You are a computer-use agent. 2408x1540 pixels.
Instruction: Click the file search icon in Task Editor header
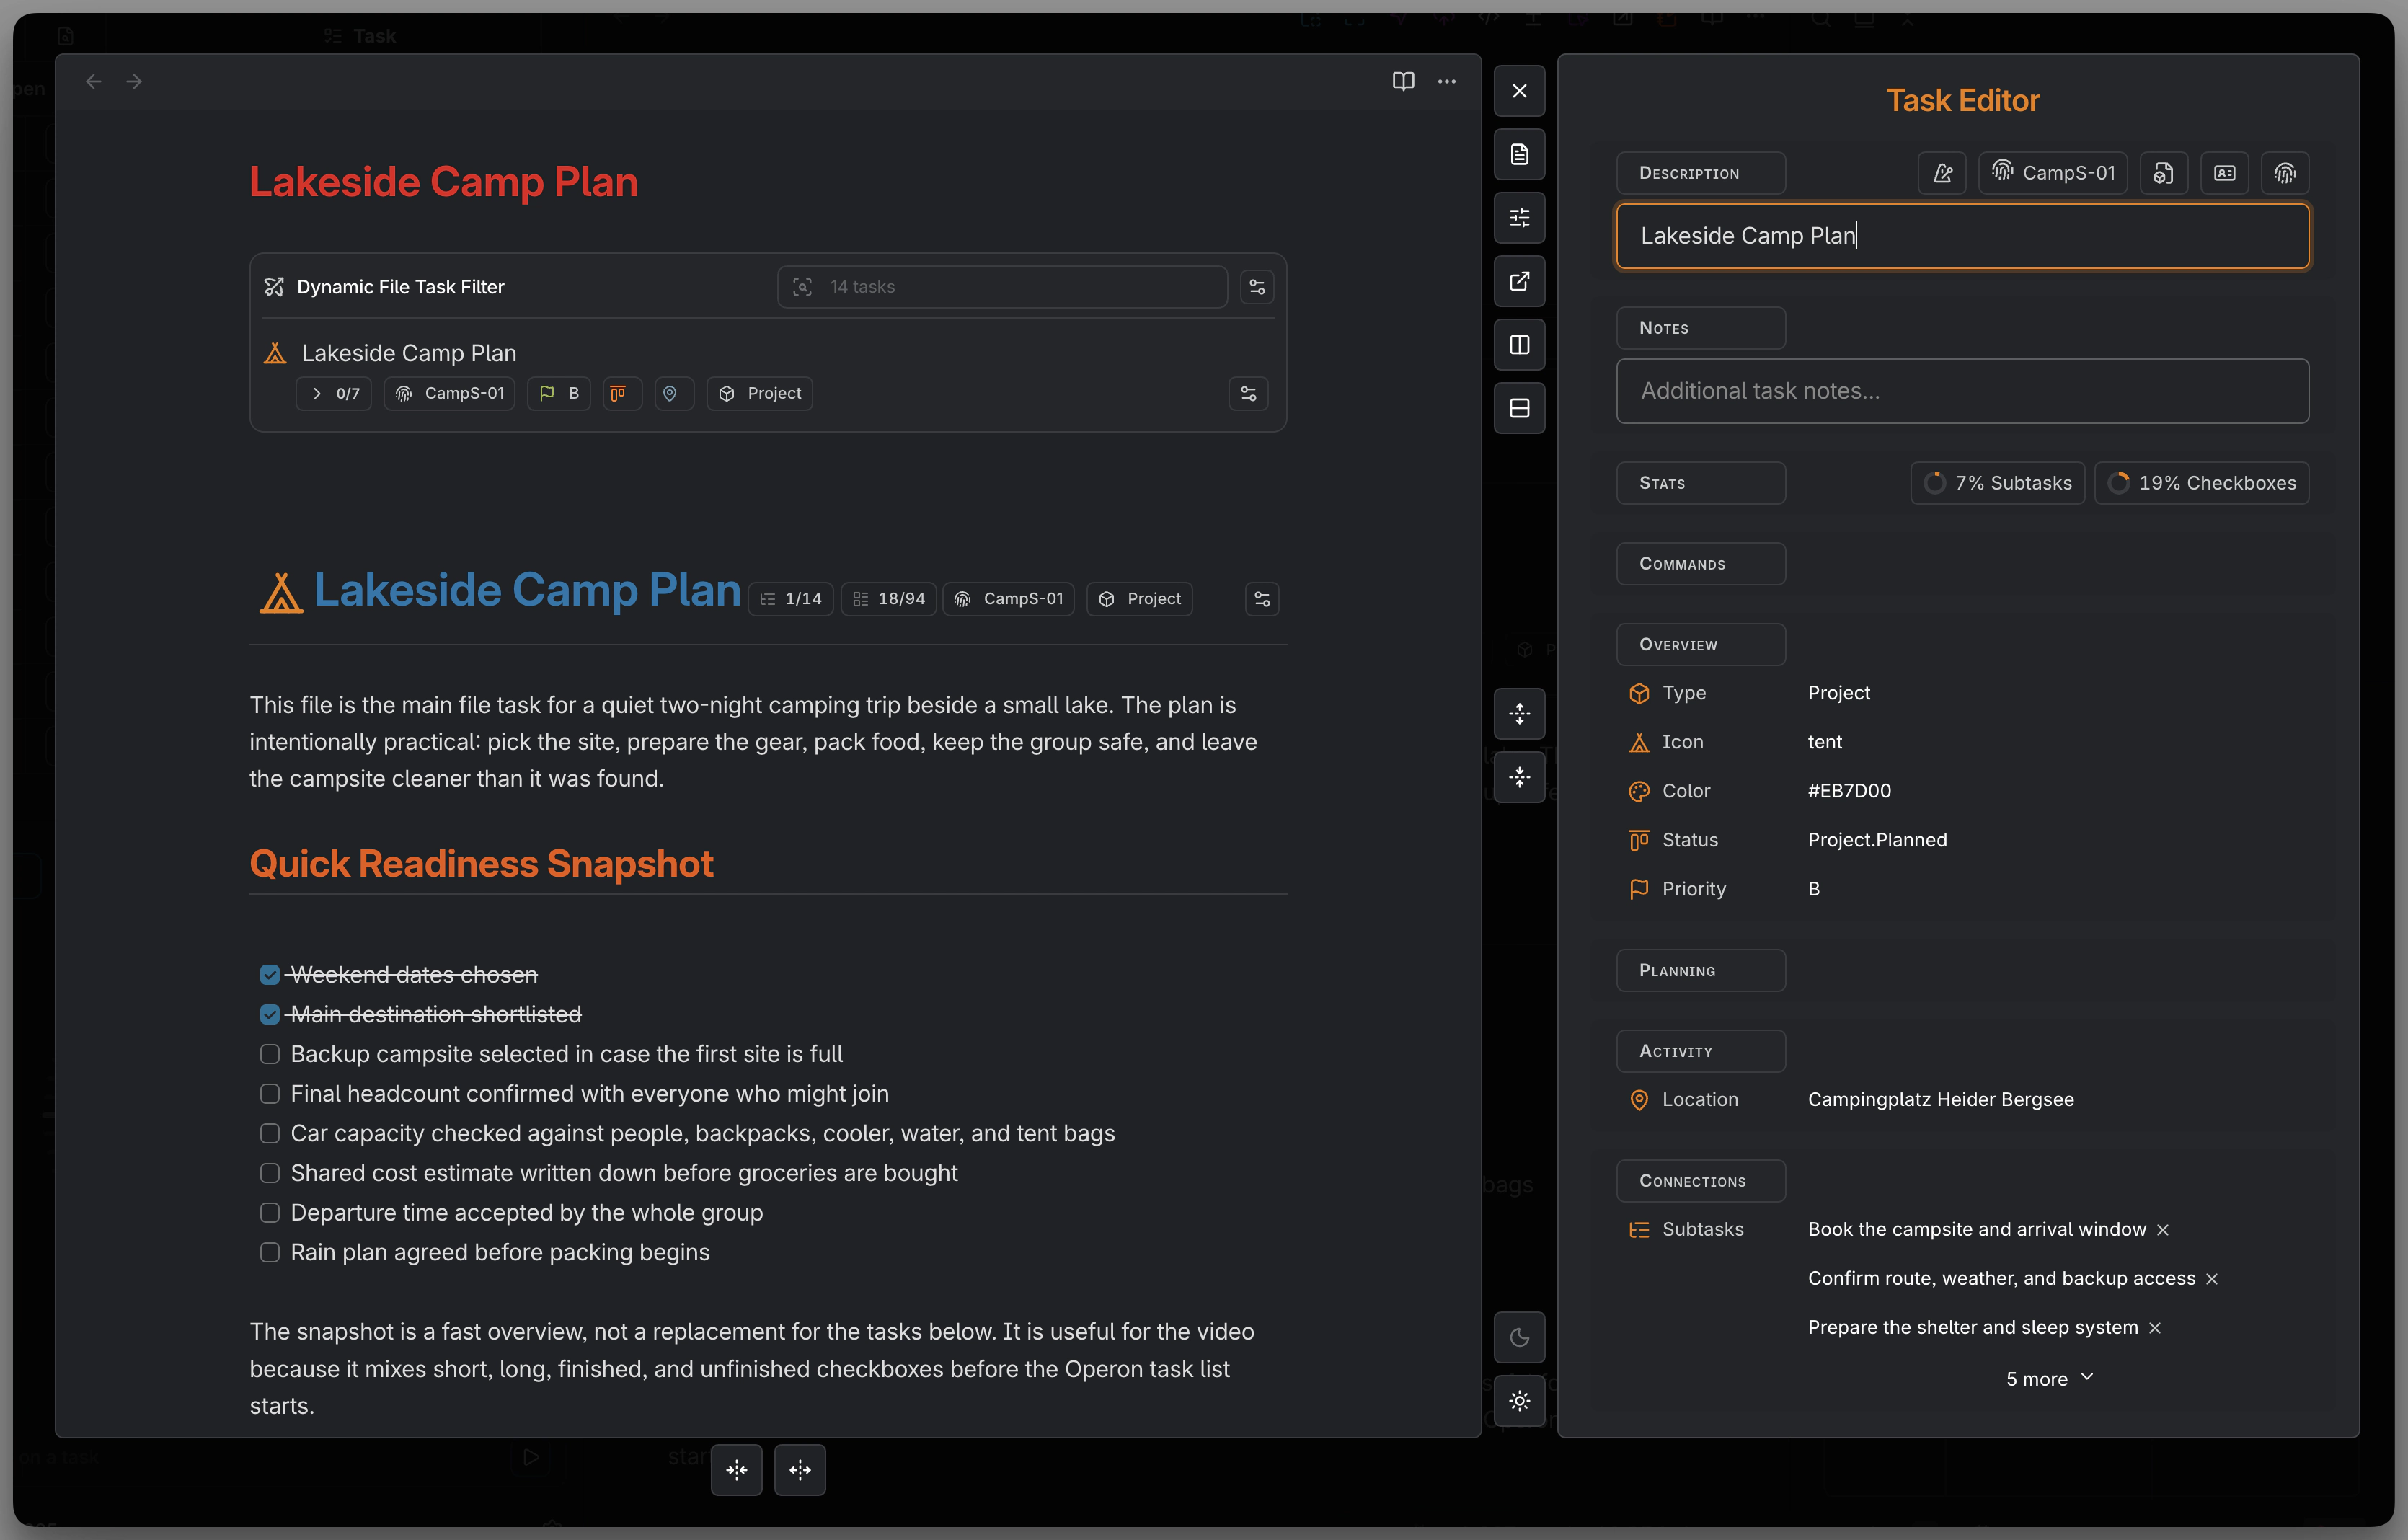pos(2163,173)
